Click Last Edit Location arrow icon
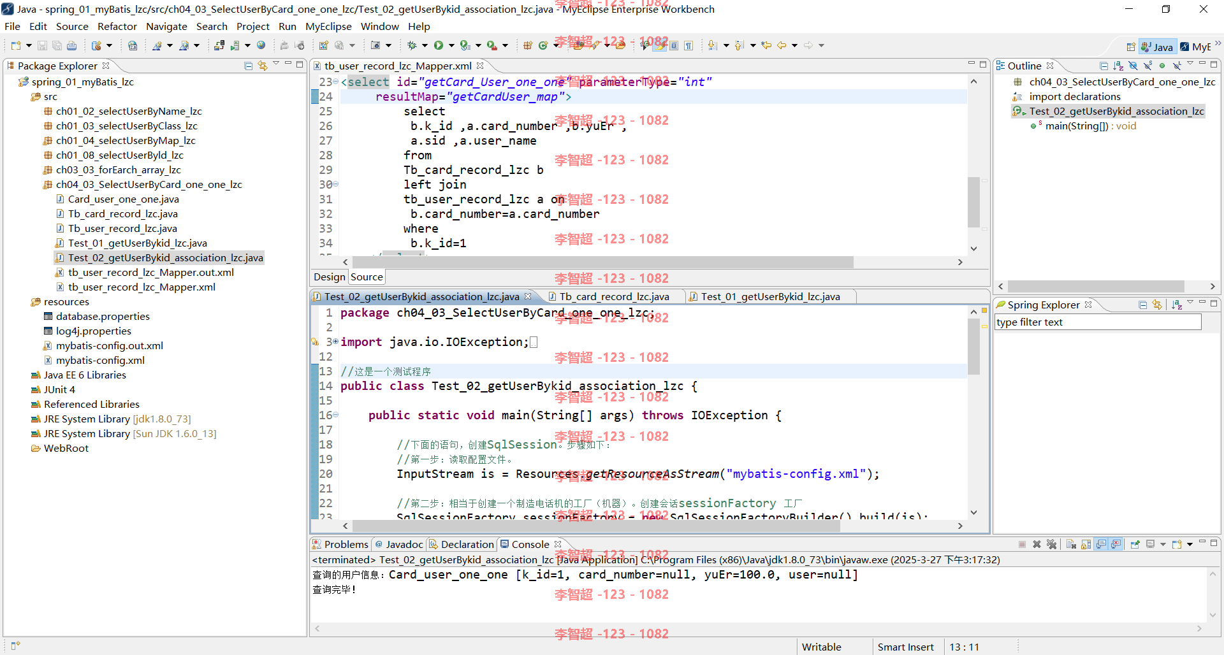The width and height of the screenshot is (1224, 655). pos(766,45)
